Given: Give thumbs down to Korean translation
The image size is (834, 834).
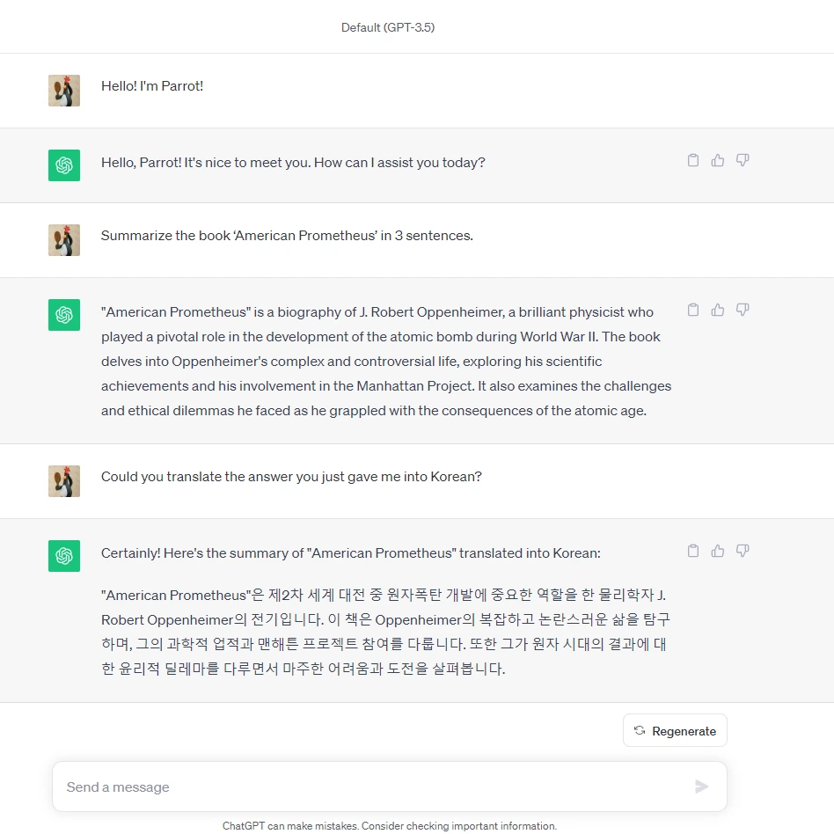Looking at the screenshot, I should 743,551.
